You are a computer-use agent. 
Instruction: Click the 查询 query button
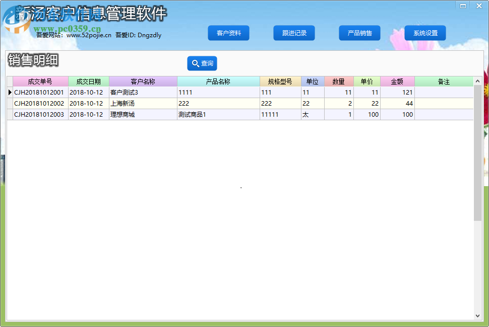(x=202, y=63)
